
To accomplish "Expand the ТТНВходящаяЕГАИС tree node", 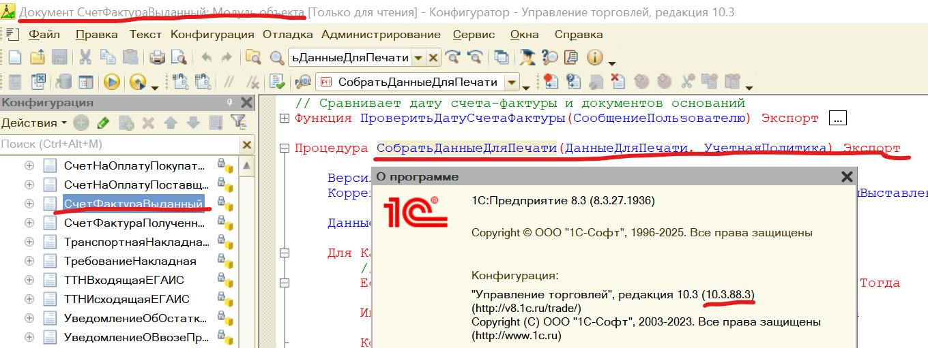I will pos(29,280).
